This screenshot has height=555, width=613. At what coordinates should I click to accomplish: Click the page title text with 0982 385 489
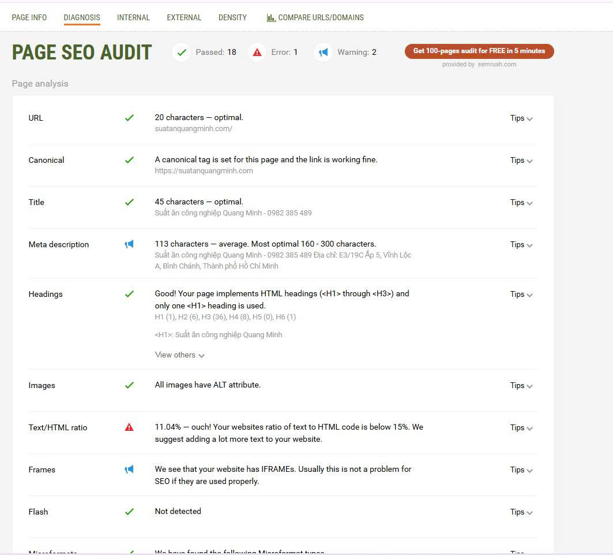click(234, 213)
